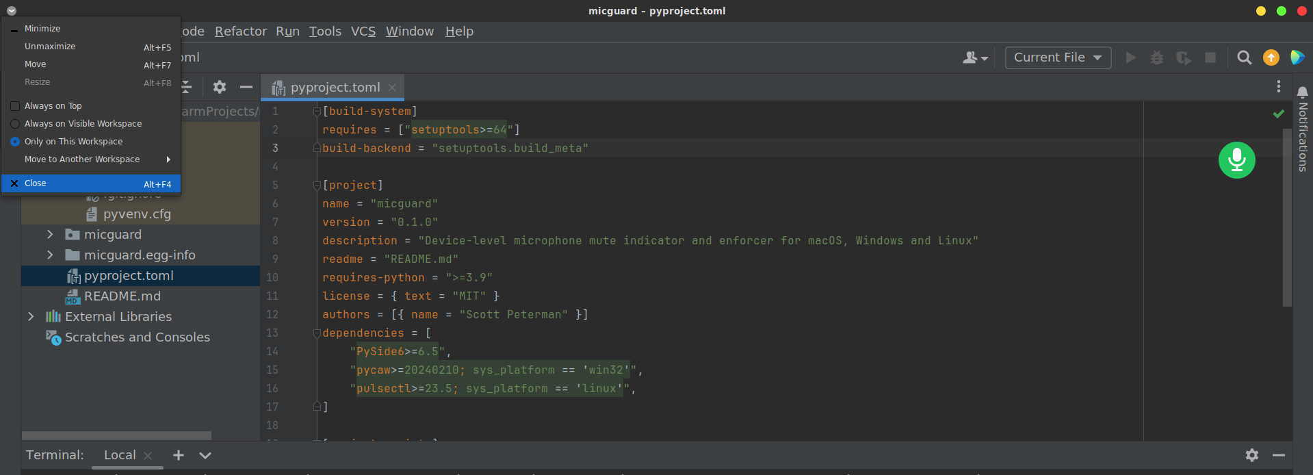The width and height of the screenshot is (1313, 475).
Task: Click the project tree horizontal scrollbar
Action: click(x=116, y=435)
